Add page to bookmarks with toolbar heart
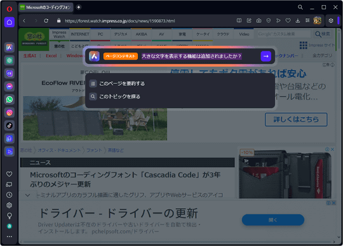343x246 pixels. tap(288, 20)
